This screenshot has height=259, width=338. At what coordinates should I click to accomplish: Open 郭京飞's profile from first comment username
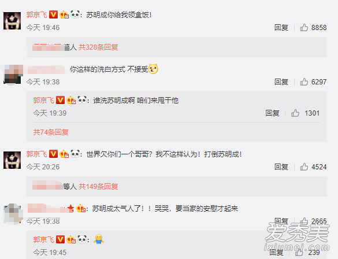[36, 14]
